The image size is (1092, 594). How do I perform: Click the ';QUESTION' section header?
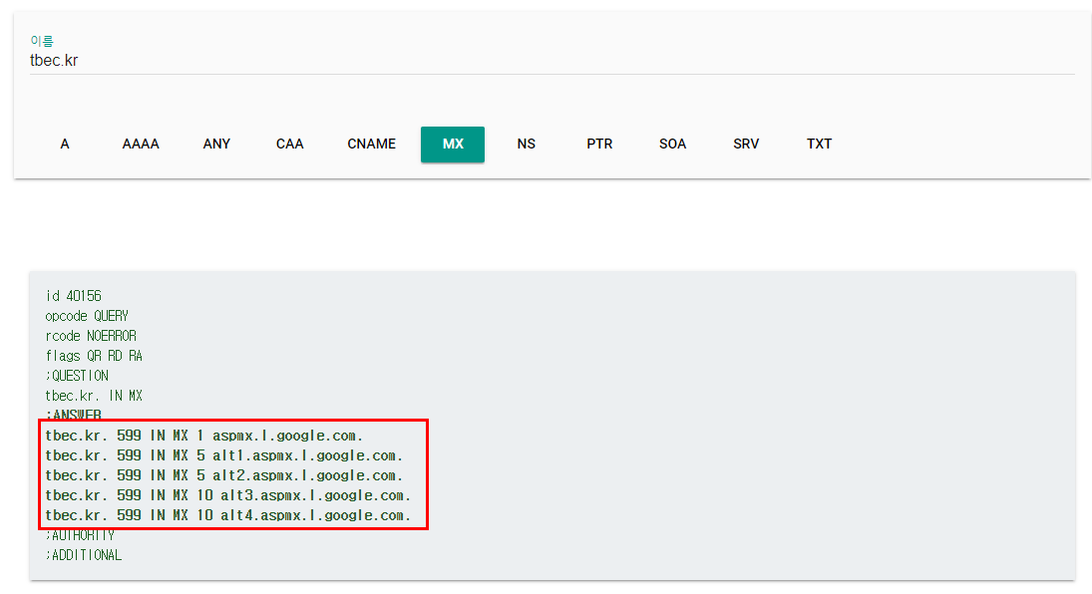pyautogui.click(x=77, y=376)
